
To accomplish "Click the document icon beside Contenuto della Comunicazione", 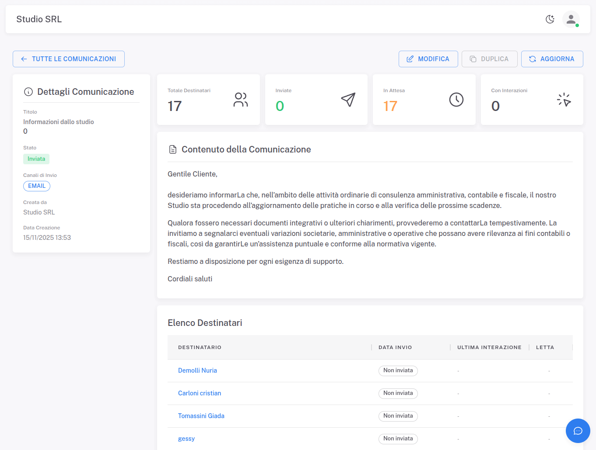I will point(173,149).
